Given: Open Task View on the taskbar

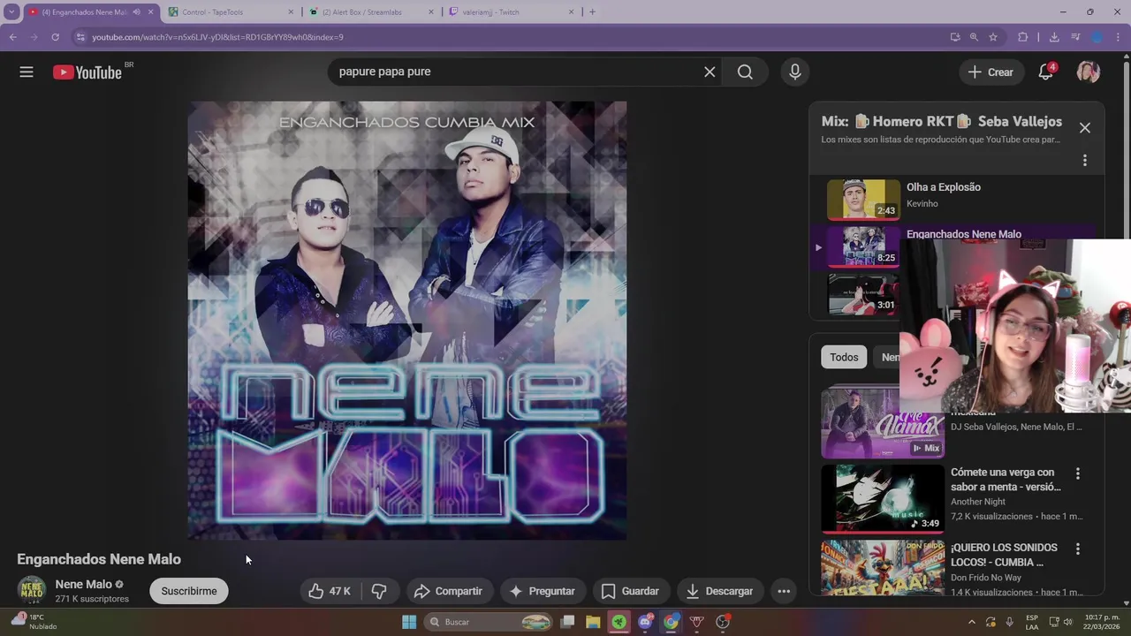Looking at the screenshot, I should 568,622.
